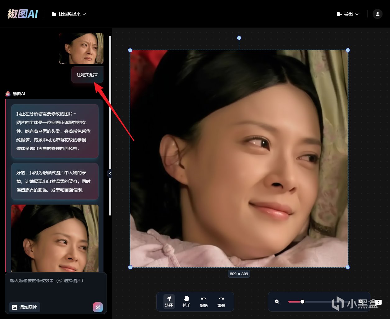Click the folder icon beside project name
390x319 pixels.
click(54, 14)
